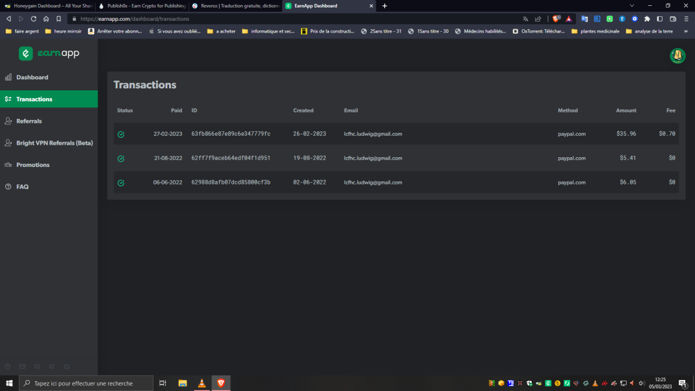This screenshot has width=695, height=391.
Task: Click status checkmark for 27-02-2023 payment
Action: (x=121, y=134)
